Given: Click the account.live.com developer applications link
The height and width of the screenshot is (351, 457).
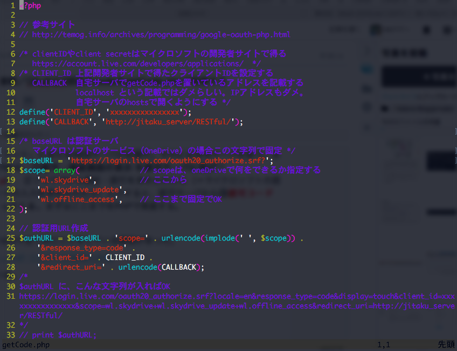Looking at the screenshot, I should [x=135, y=63].
